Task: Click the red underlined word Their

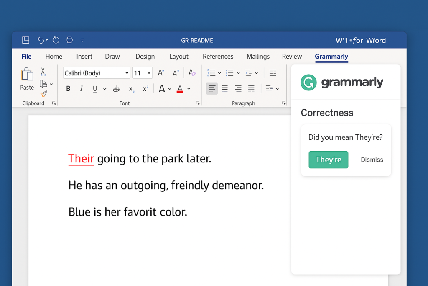Action: point(81,159)
